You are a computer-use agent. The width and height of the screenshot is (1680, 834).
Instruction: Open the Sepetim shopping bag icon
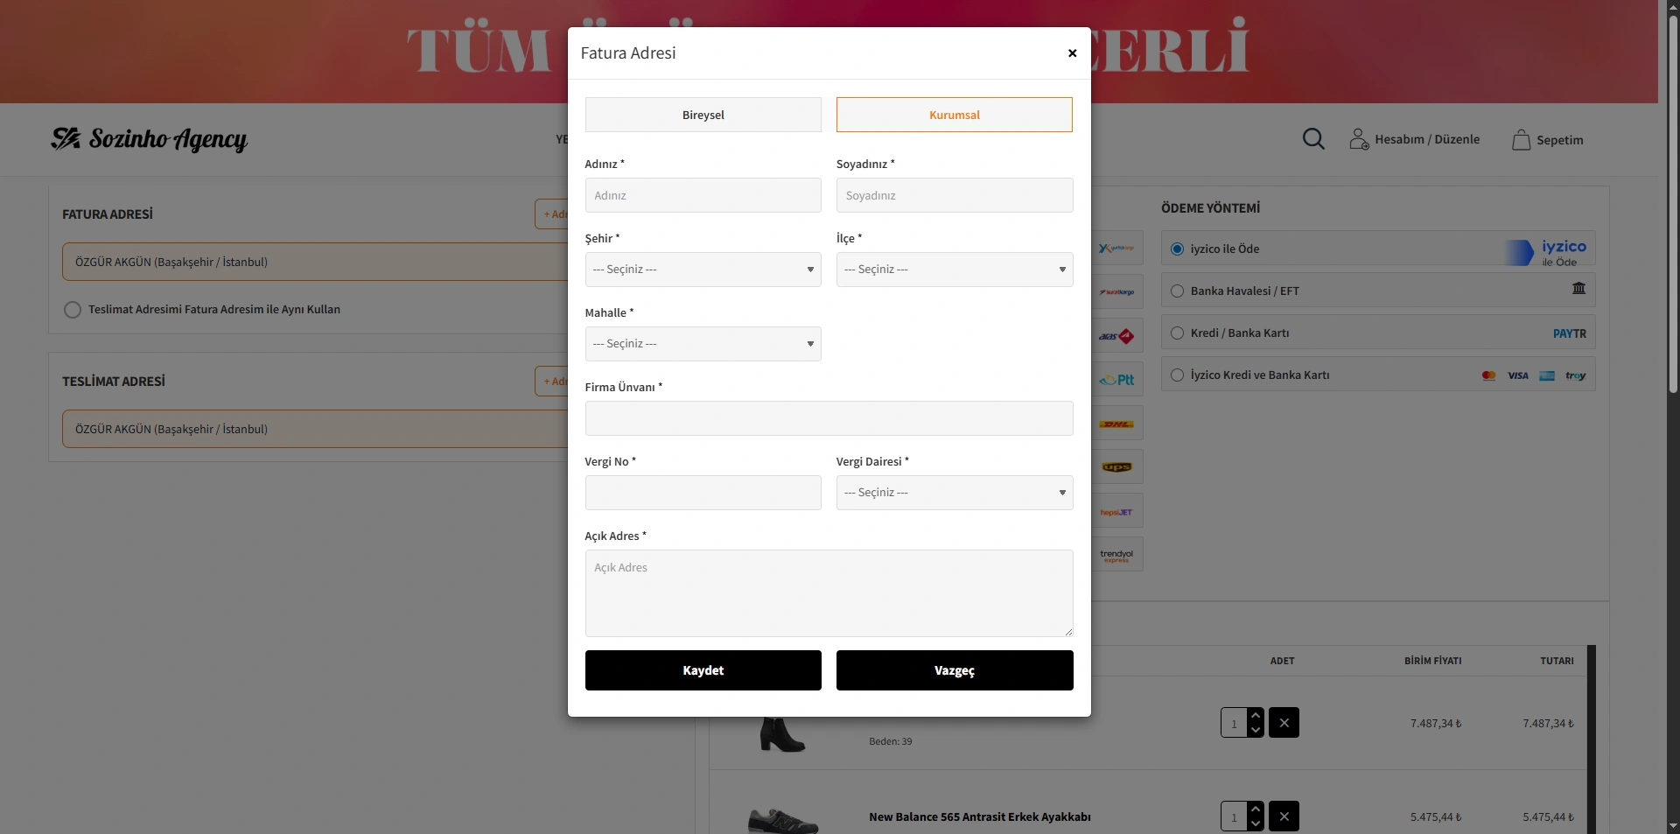[1521, 140]
